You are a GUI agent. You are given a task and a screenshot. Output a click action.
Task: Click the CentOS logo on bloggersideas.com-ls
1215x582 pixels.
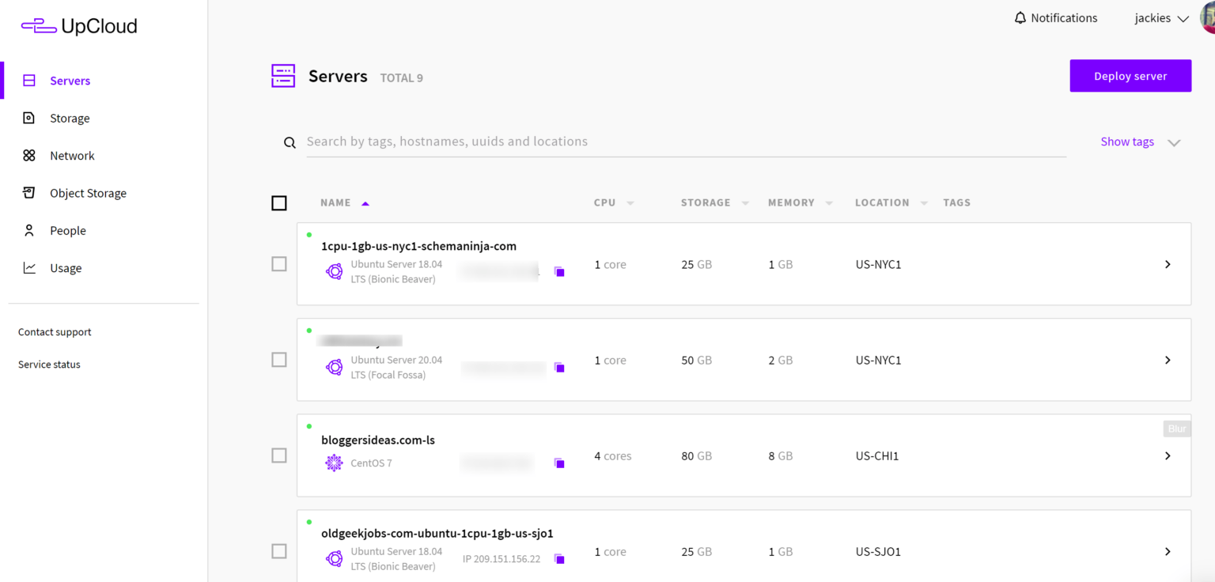click(x=335, y=463)
